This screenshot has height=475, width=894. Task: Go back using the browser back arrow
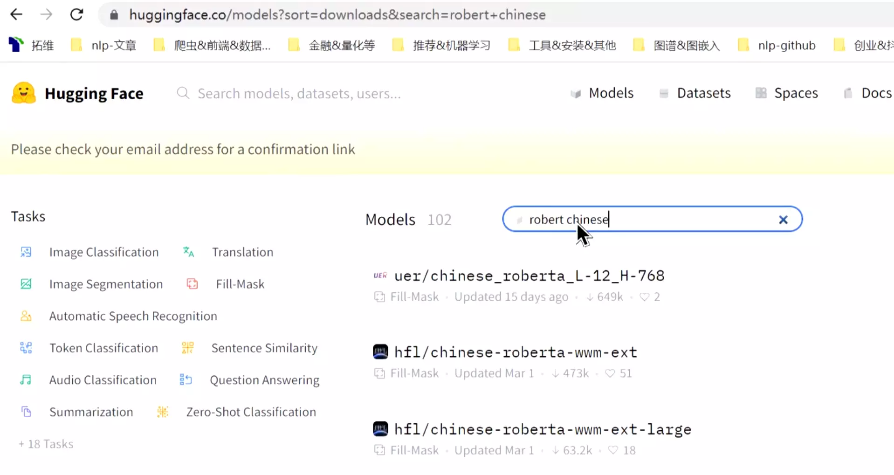tap(16, 14)
